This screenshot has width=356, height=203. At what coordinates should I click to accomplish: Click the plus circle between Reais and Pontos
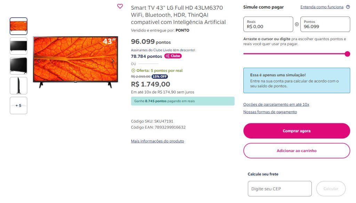click(x=297, y=24)
